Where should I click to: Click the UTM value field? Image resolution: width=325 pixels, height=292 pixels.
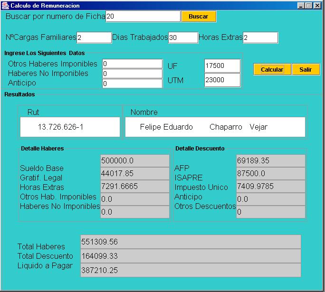[222, 80]
